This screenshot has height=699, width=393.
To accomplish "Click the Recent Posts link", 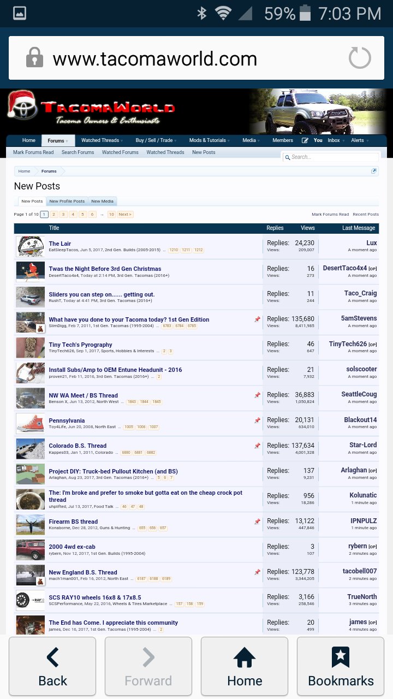I will pyautogui.click(x=366, y=215).
